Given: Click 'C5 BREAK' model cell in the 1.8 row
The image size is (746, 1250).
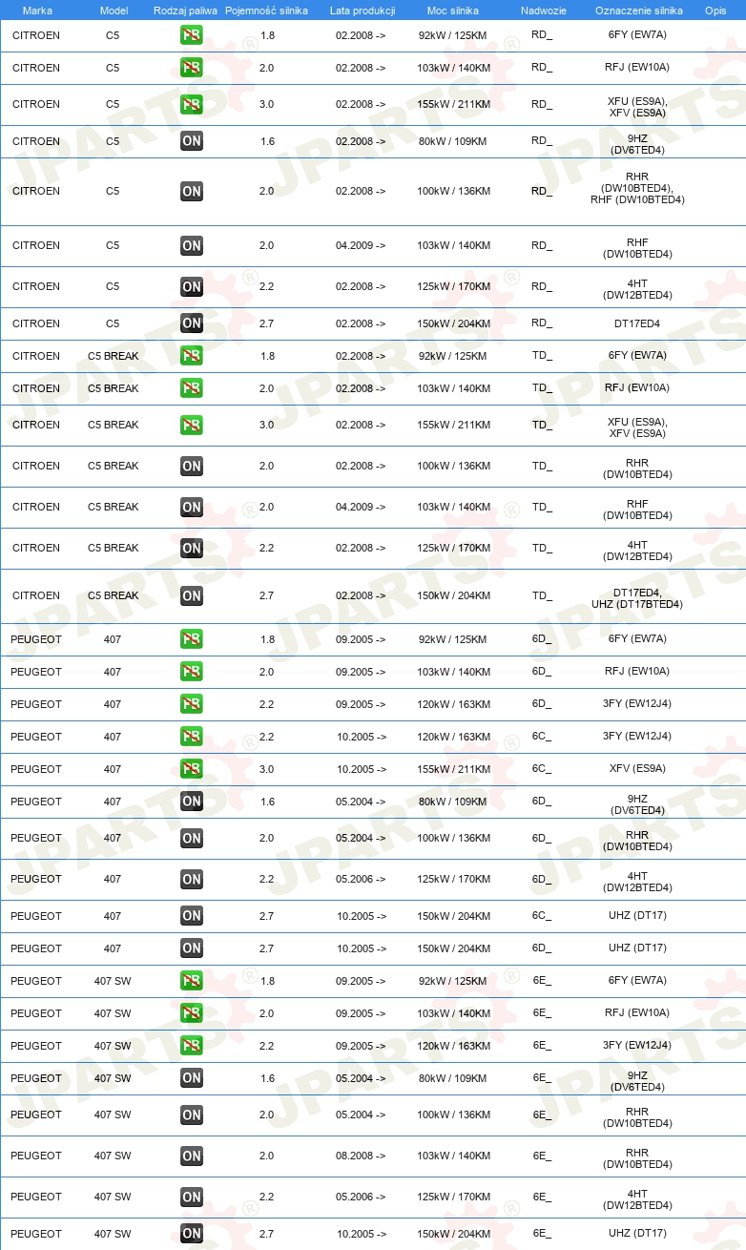Looking at the screenshot, I should (113, 356).
